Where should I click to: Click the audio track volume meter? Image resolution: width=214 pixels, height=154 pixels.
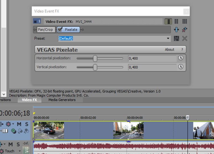(26, 150)
